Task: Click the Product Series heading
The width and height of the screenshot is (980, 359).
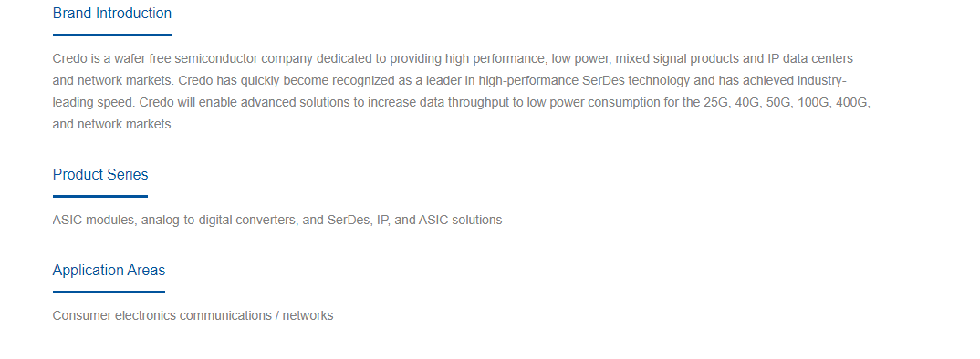Action: click(x=100, y=174)
